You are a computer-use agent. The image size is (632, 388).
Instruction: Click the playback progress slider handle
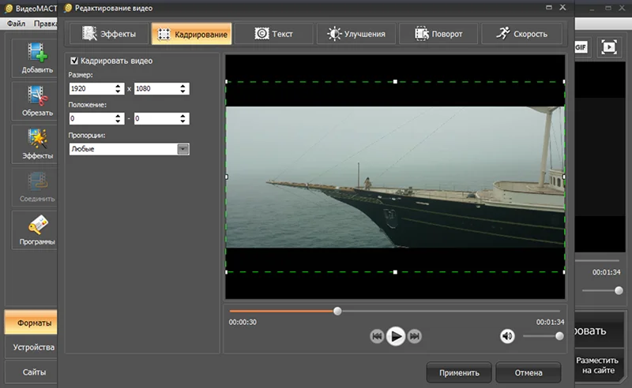pos(338,312)
